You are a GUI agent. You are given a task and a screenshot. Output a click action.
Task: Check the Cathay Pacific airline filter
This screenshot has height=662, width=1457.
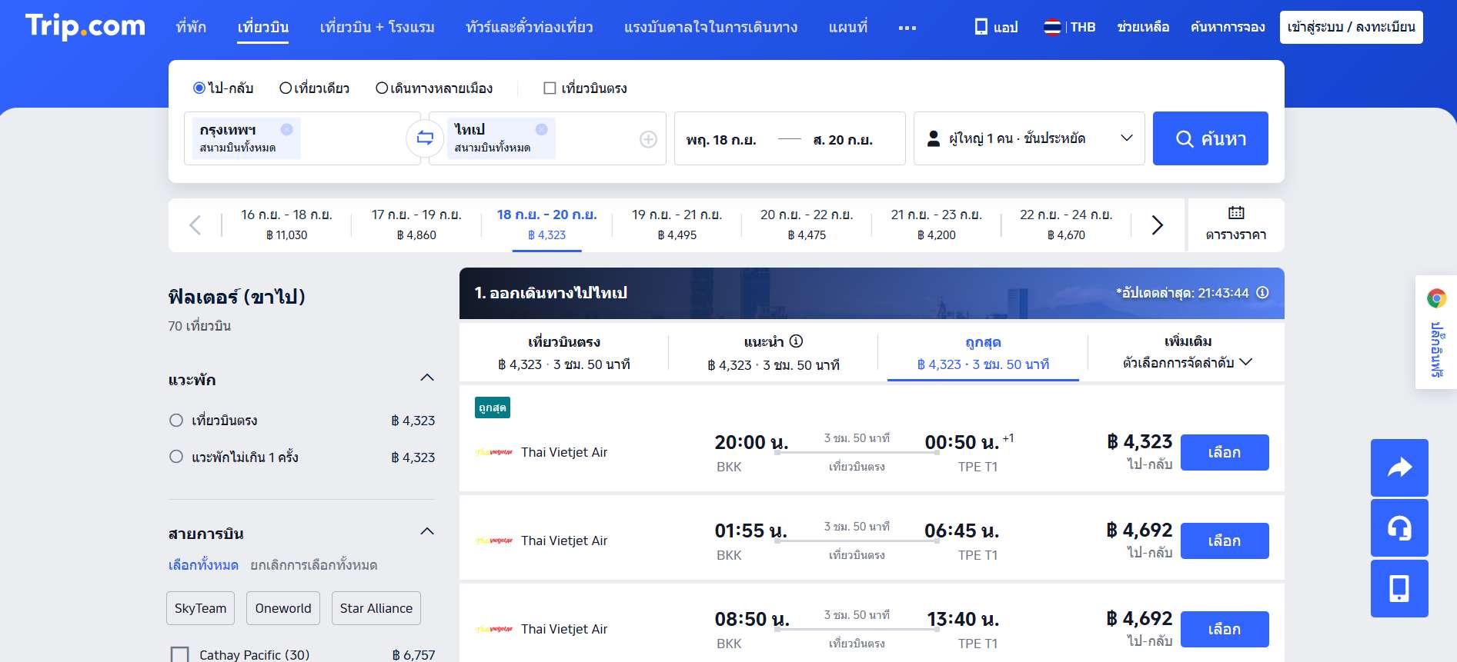(179, 654)
